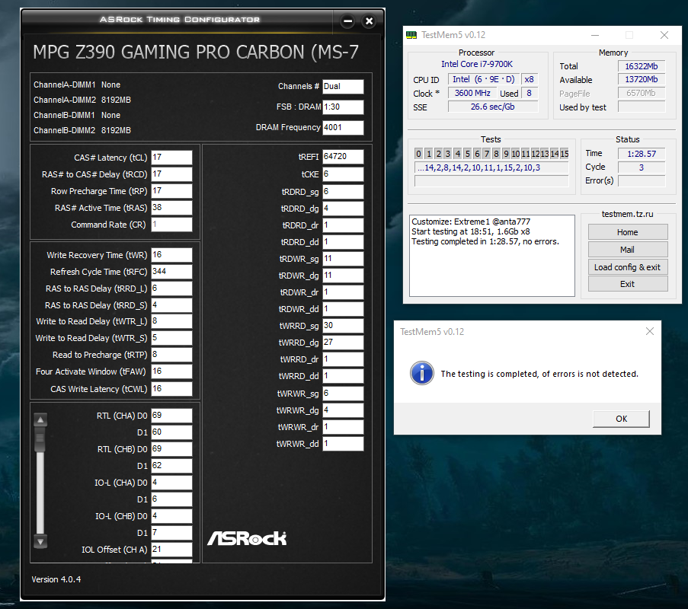Click the CAS Write Latency (tCWL) field
The image size is (688, 609).
171,388
